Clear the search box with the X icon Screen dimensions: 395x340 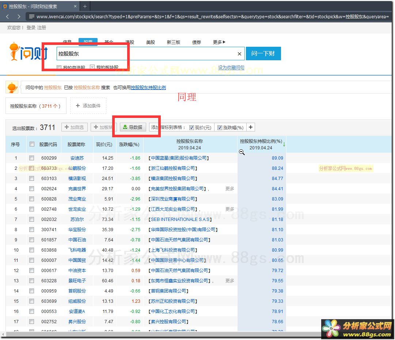[239, 54]
